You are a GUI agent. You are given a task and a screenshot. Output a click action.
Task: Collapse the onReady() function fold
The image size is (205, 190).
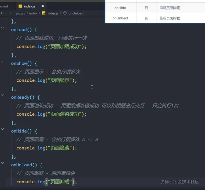click(x=2, y=95)
